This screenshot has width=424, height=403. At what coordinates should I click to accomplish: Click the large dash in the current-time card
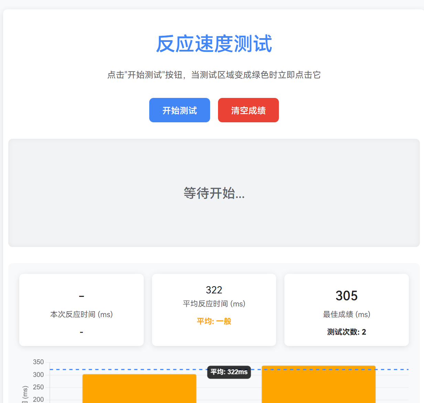[81, 296]
